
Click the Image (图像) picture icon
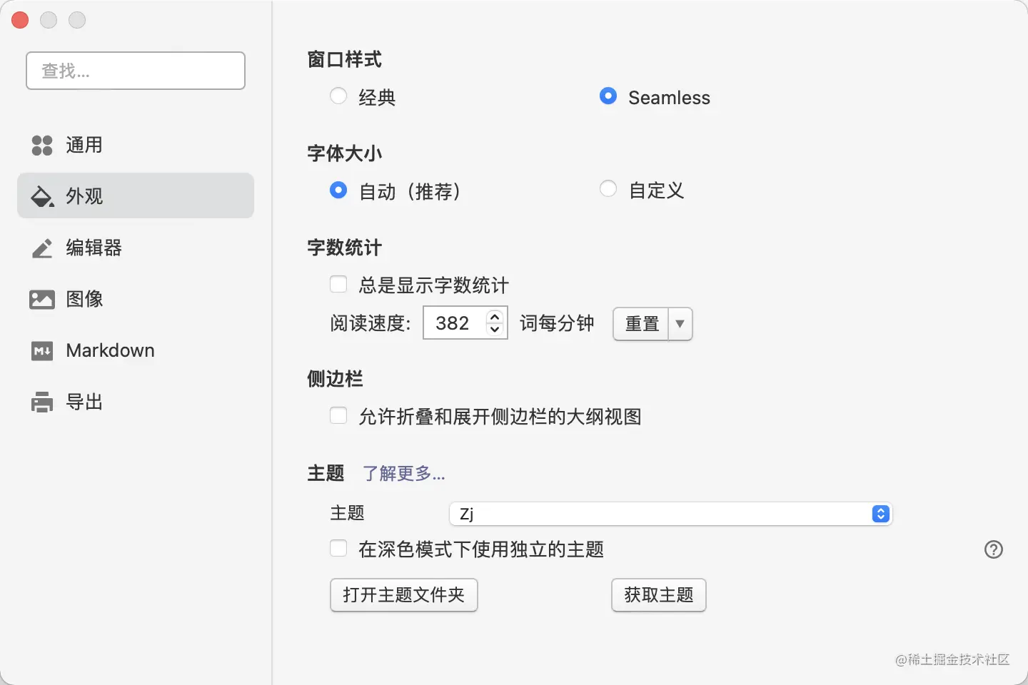[x=42, y=299]
